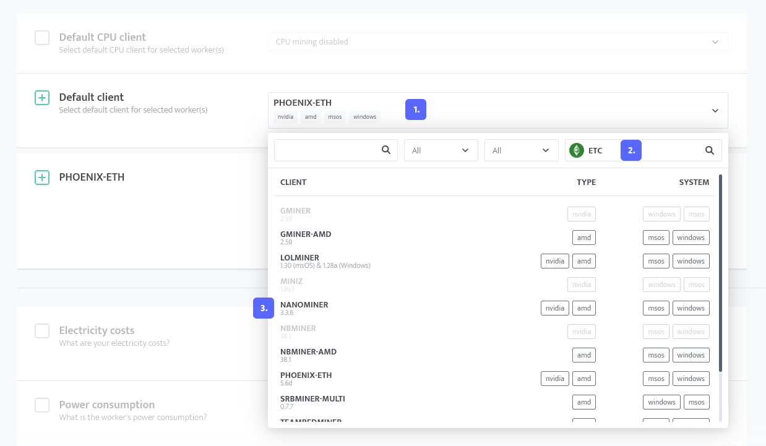This screenshot has width=766, height=446.
Task: Click the plus icon beside PHOENIX-ETH section
Action: pos(42,178)
